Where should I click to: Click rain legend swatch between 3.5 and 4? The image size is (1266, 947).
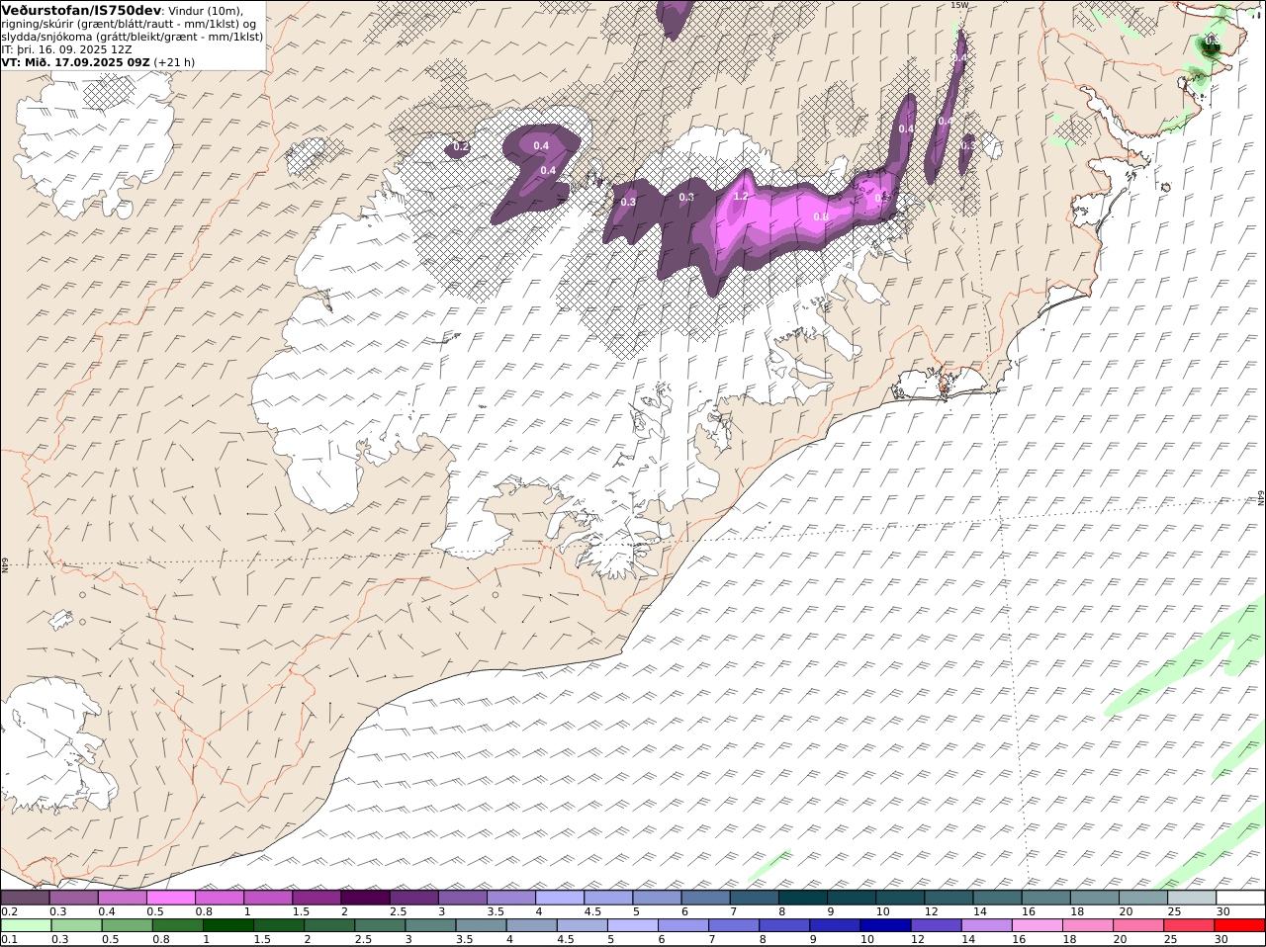coord(481,925)
